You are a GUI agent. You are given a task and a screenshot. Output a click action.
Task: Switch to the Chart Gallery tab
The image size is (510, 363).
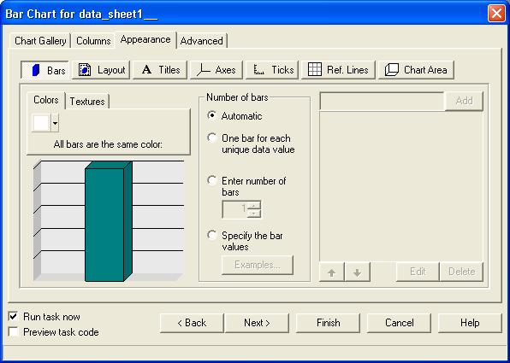point(40,41)
